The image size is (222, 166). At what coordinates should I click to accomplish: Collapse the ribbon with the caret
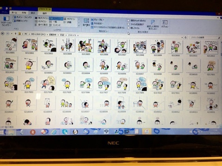click(218, 18)
